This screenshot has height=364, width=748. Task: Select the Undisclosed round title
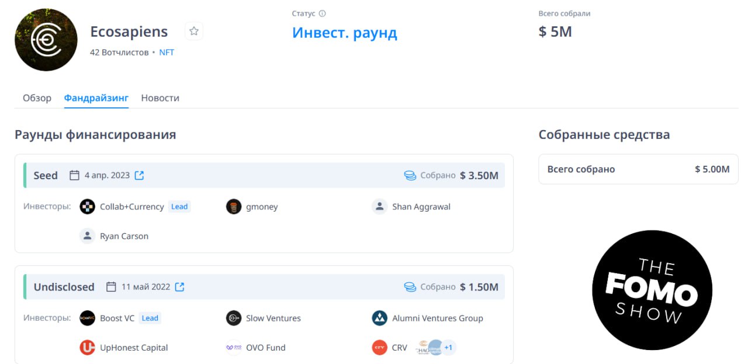tap(64, 286)
